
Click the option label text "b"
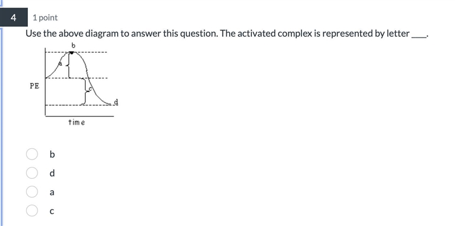(x=52, y=154)
